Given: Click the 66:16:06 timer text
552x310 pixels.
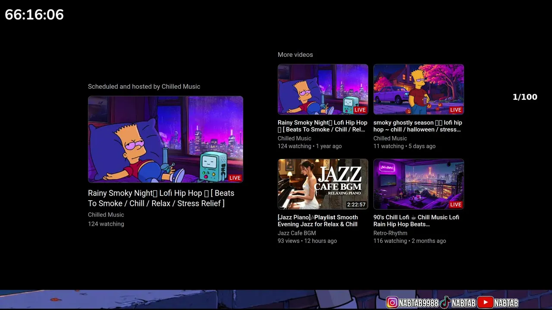Looking at the screenshot, I should click(x=34, y=15).
